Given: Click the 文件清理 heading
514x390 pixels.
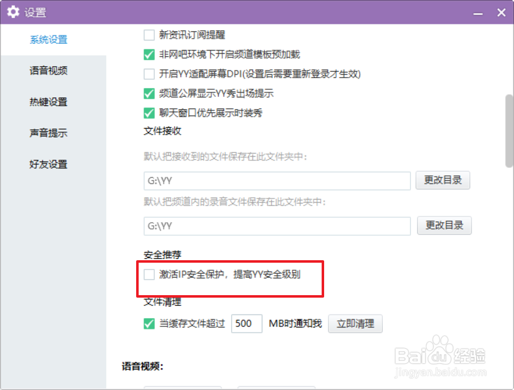Looking at the screenshot, I should click(162, 302).
